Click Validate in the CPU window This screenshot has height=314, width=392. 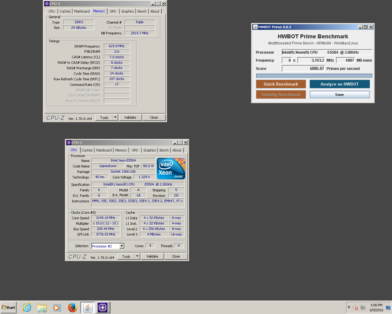tap(152, 256)
